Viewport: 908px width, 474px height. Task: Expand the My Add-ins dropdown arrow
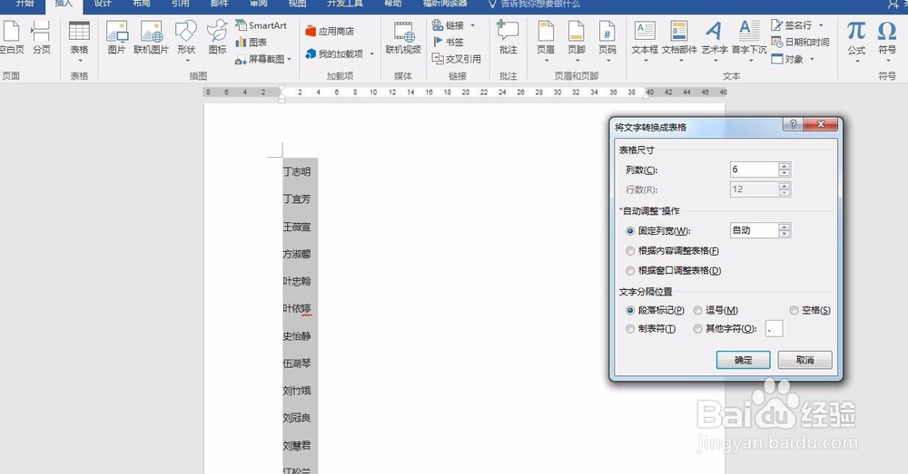(371, 53)
